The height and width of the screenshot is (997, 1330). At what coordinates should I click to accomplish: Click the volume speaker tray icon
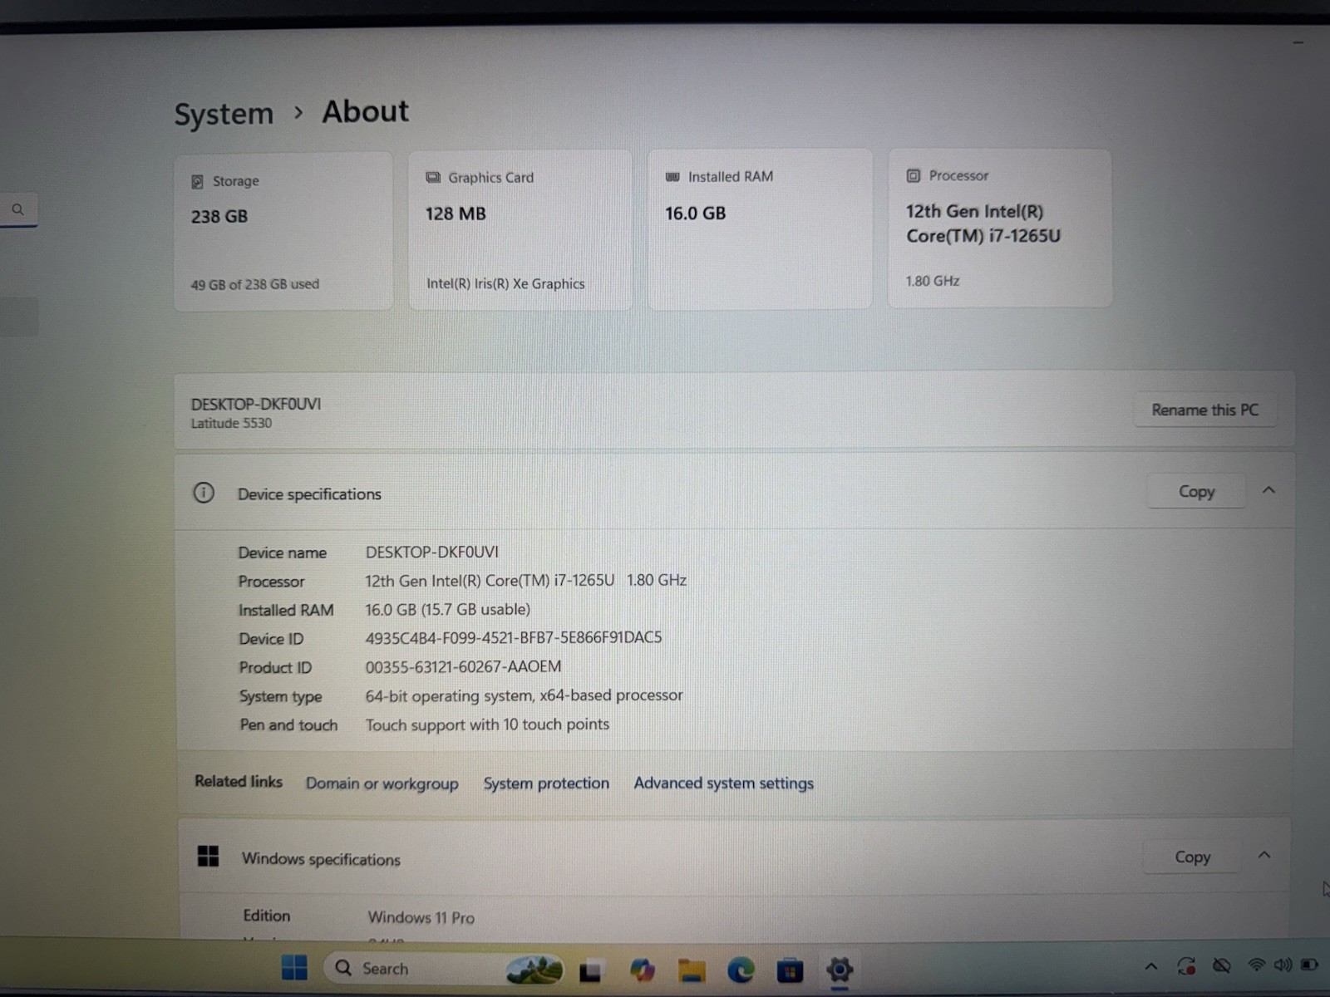(1283, 965)
